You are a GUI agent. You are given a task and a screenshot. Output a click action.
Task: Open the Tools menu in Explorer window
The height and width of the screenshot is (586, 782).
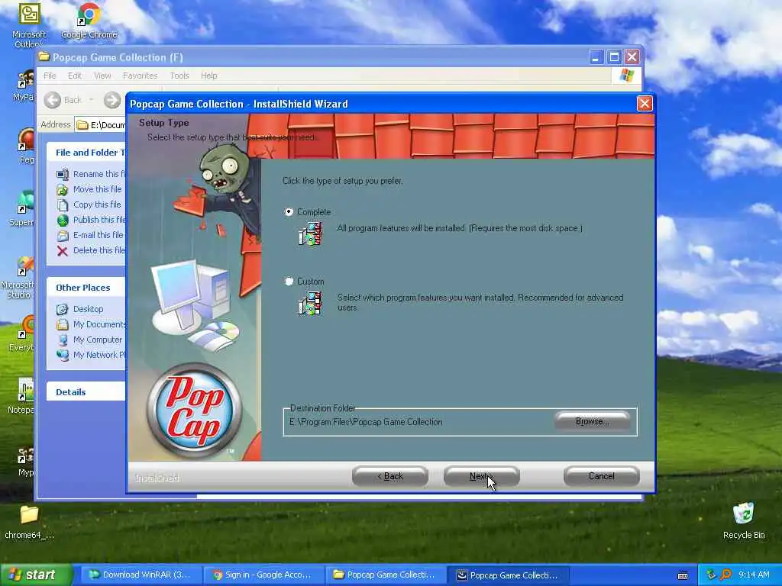(179, 76)
